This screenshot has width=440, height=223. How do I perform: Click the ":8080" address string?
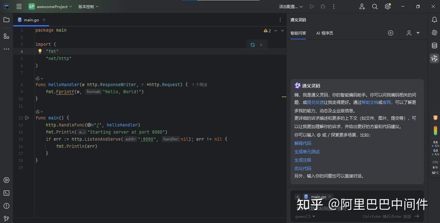146,139
